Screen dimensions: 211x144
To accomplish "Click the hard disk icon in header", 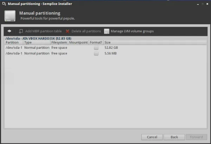I will click(x=10, y=16).
